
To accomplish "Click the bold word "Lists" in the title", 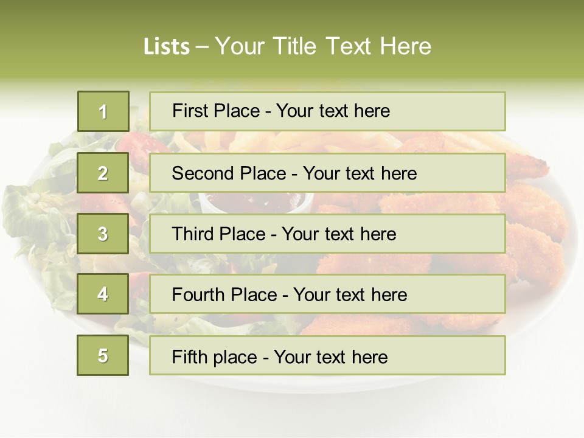I will pyautogui.click(x=166, y=47).
